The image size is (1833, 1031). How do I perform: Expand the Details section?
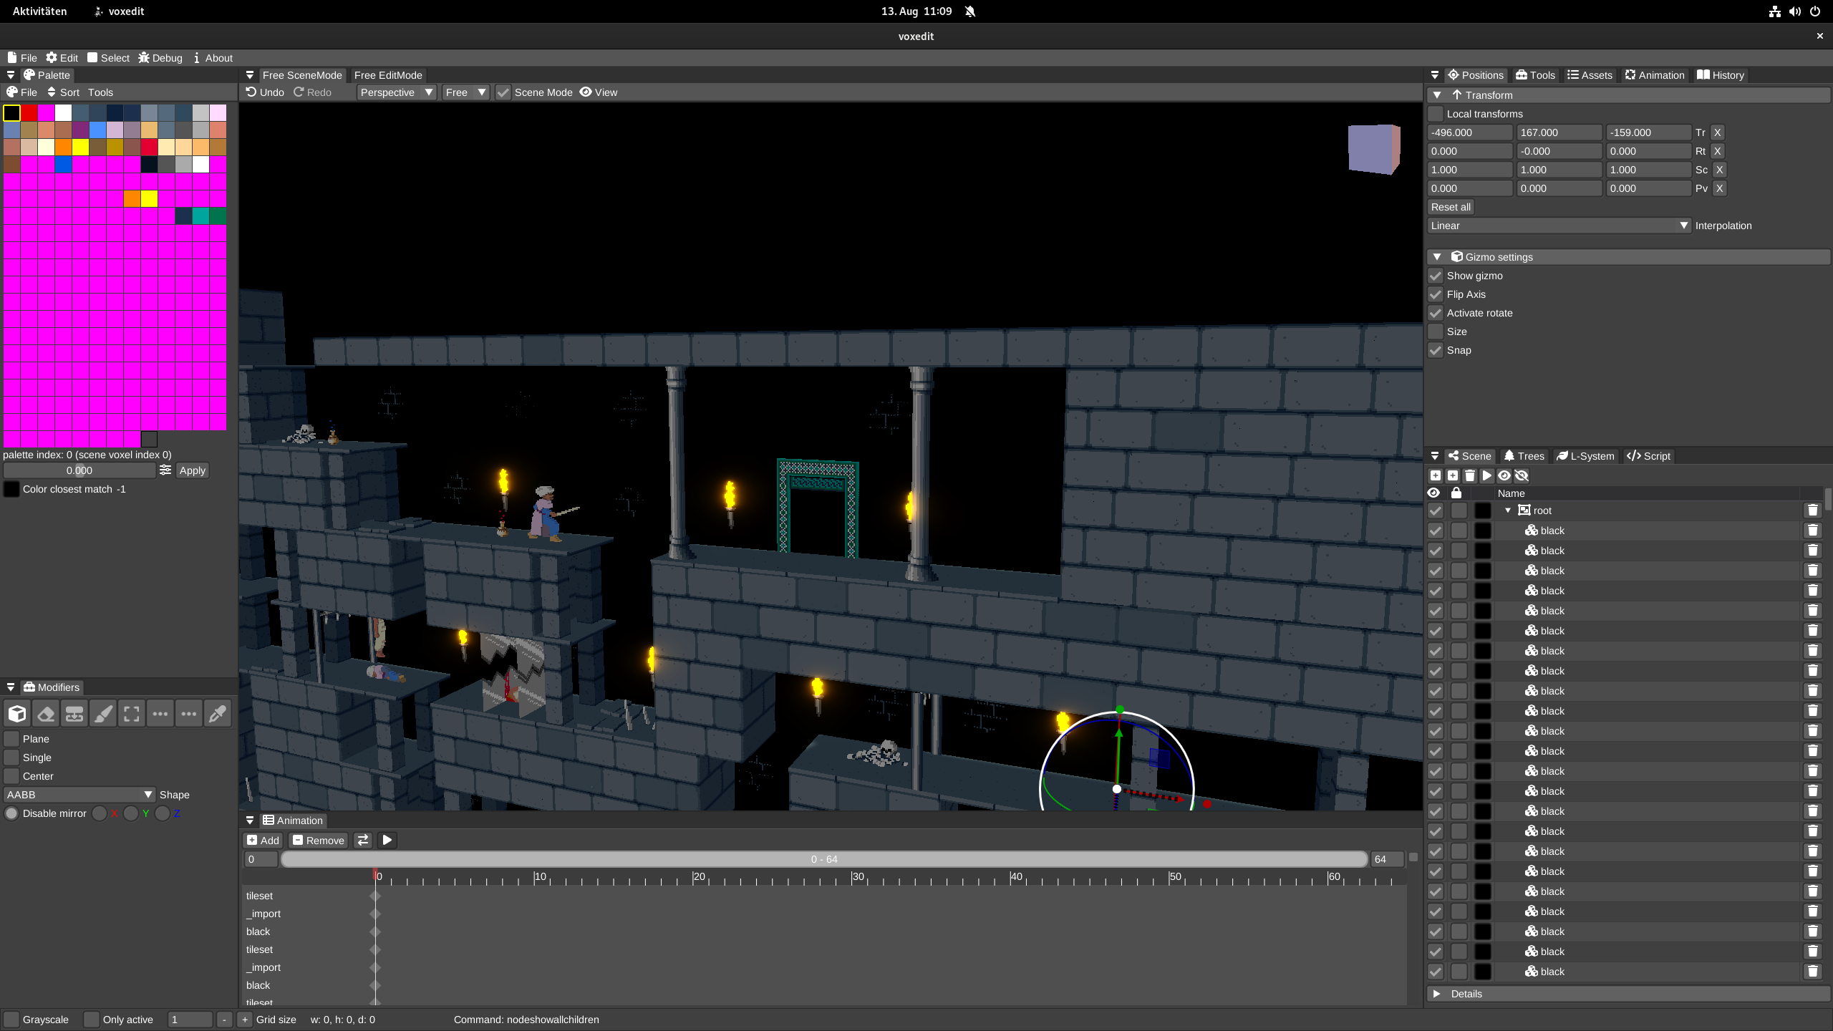tap(1437, 994)
